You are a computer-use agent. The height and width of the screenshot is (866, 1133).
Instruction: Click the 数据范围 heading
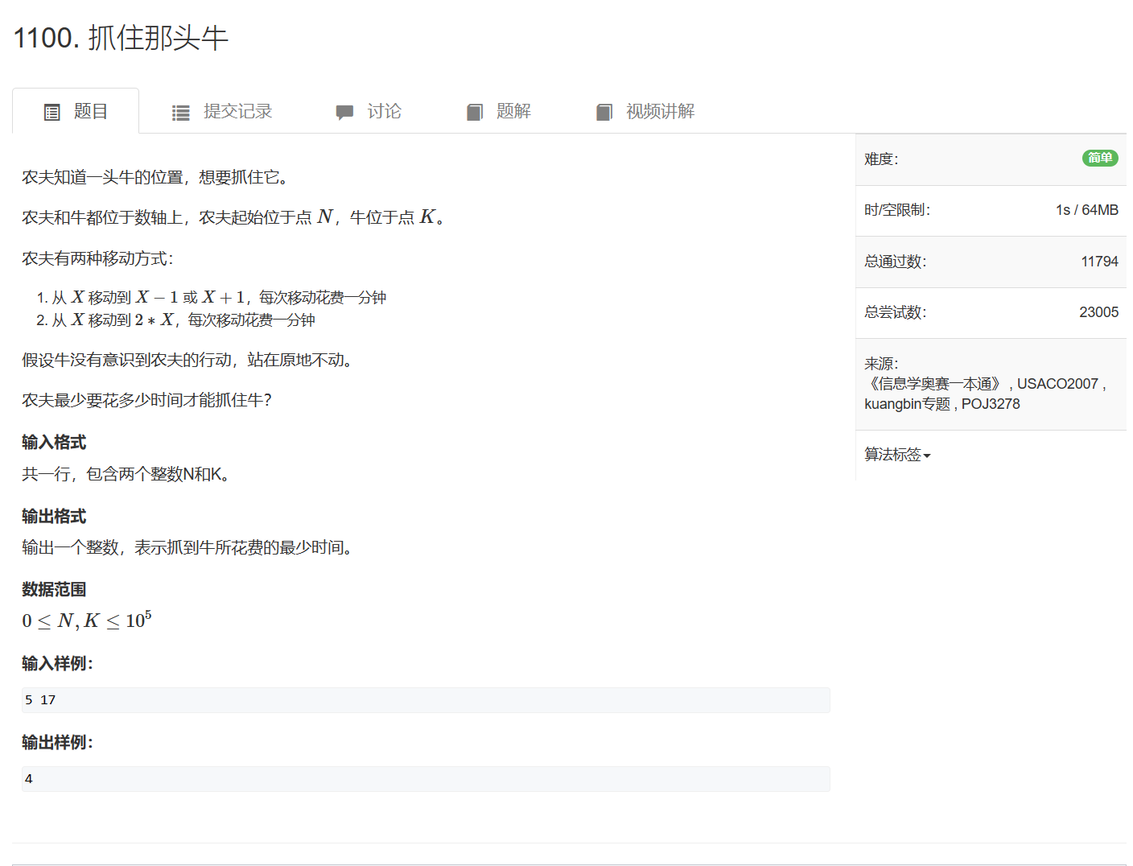[x=54, y=589]
